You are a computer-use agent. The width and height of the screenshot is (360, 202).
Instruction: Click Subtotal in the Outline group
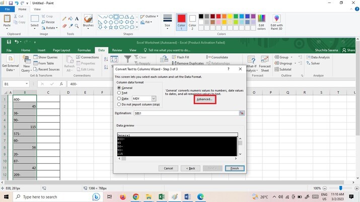coord(283,69)
